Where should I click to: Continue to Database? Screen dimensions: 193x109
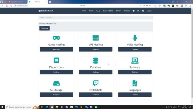[x=96, y=72]
